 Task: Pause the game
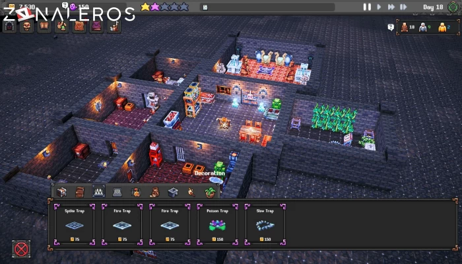pyautogui.click(x=367, y=7)
